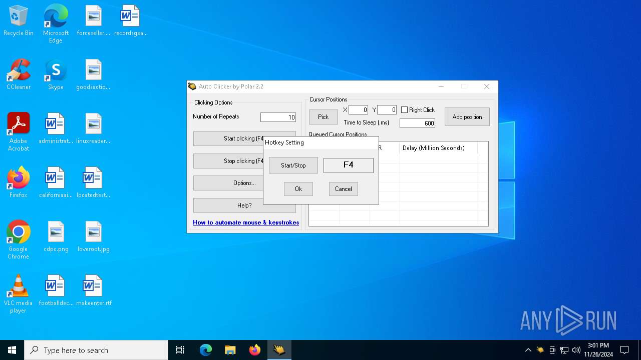The width and height of the screenshot is (641, 360).
Task: Select the goodsactio image file icon
Action: [x=93, y=75]
